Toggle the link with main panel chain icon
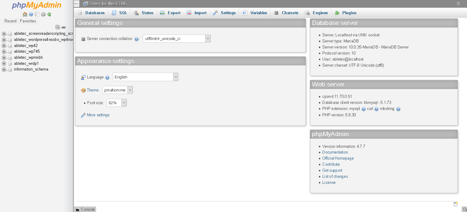This screenshot has width=467, height=212. (64, 27)
